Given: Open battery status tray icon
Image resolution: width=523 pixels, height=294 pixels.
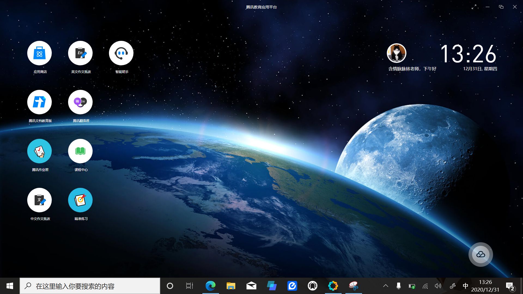Looking at the screenshot, I should pos(412,286).
